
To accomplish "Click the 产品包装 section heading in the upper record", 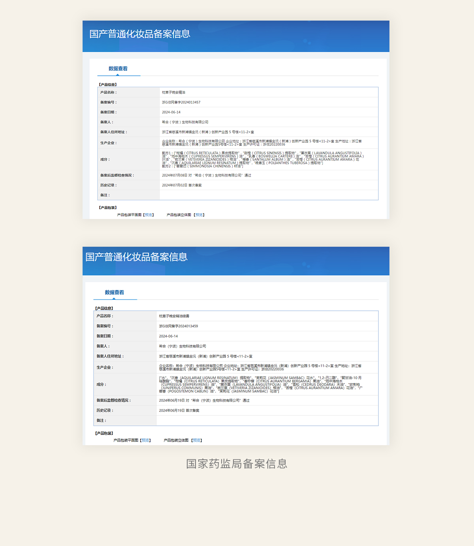I will pyautogui.click(x=108, y=208).
